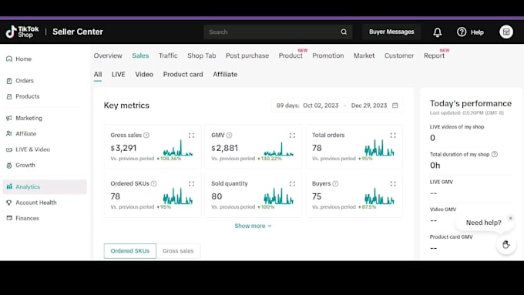Expand the Gross sales chart icon

tap(191, 136)
